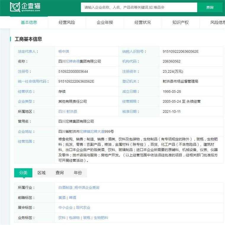Open the 企业年报 tab
225x225 pixels.
[x=105, y=22]
